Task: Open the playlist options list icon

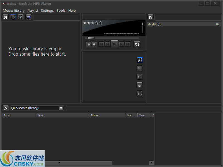Action: (x=139, y=85)
